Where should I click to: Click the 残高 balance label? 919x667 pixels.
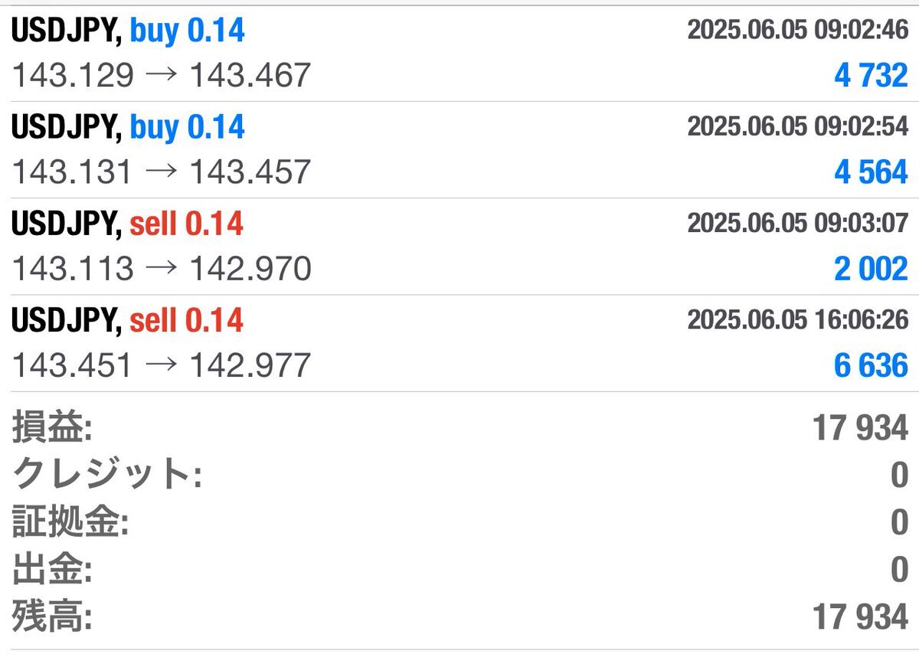[x=52, y=616]
